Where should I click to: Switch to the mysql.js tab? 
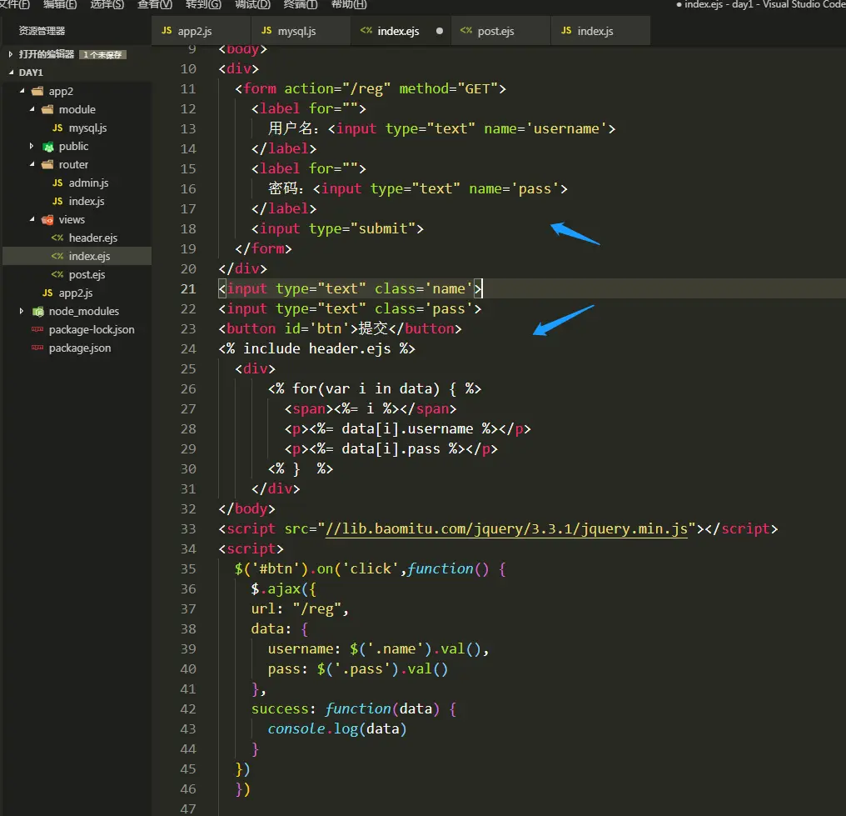click(301, 31)
